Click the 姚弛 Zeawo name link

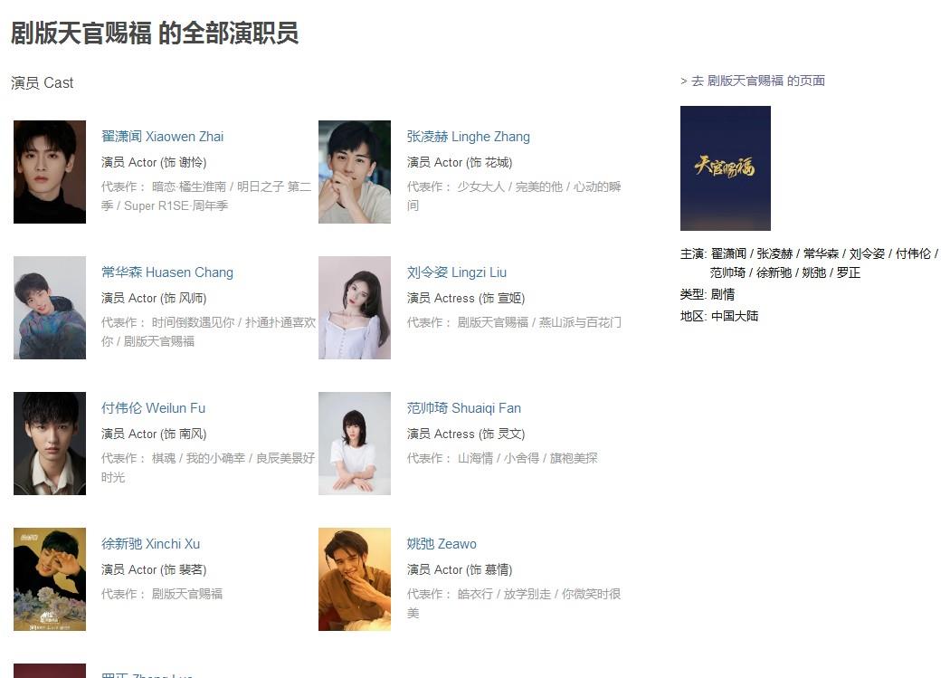(442, 543)
